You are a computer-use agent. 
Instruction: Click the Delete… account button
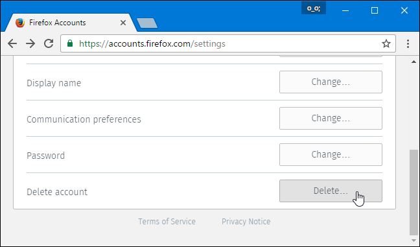coord(331,191)
